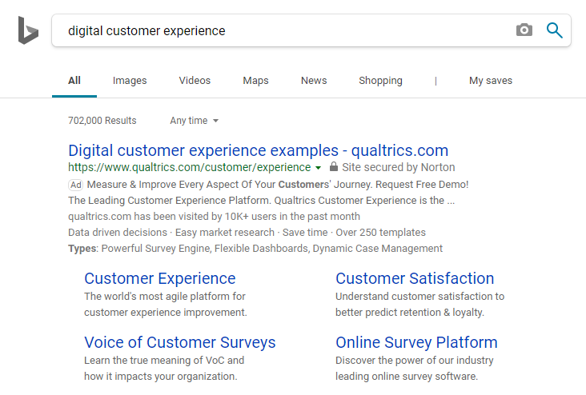
Task: Click the qualtrics.com green URL
Action: [189, 168]
